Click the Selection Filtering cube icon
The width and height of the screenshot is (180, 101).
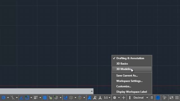coord(71,98)
